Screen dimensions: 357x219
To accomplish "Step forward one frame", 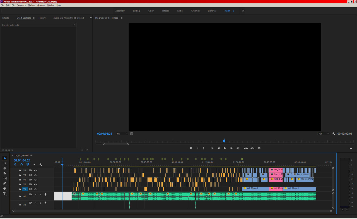I will (231, 148).
